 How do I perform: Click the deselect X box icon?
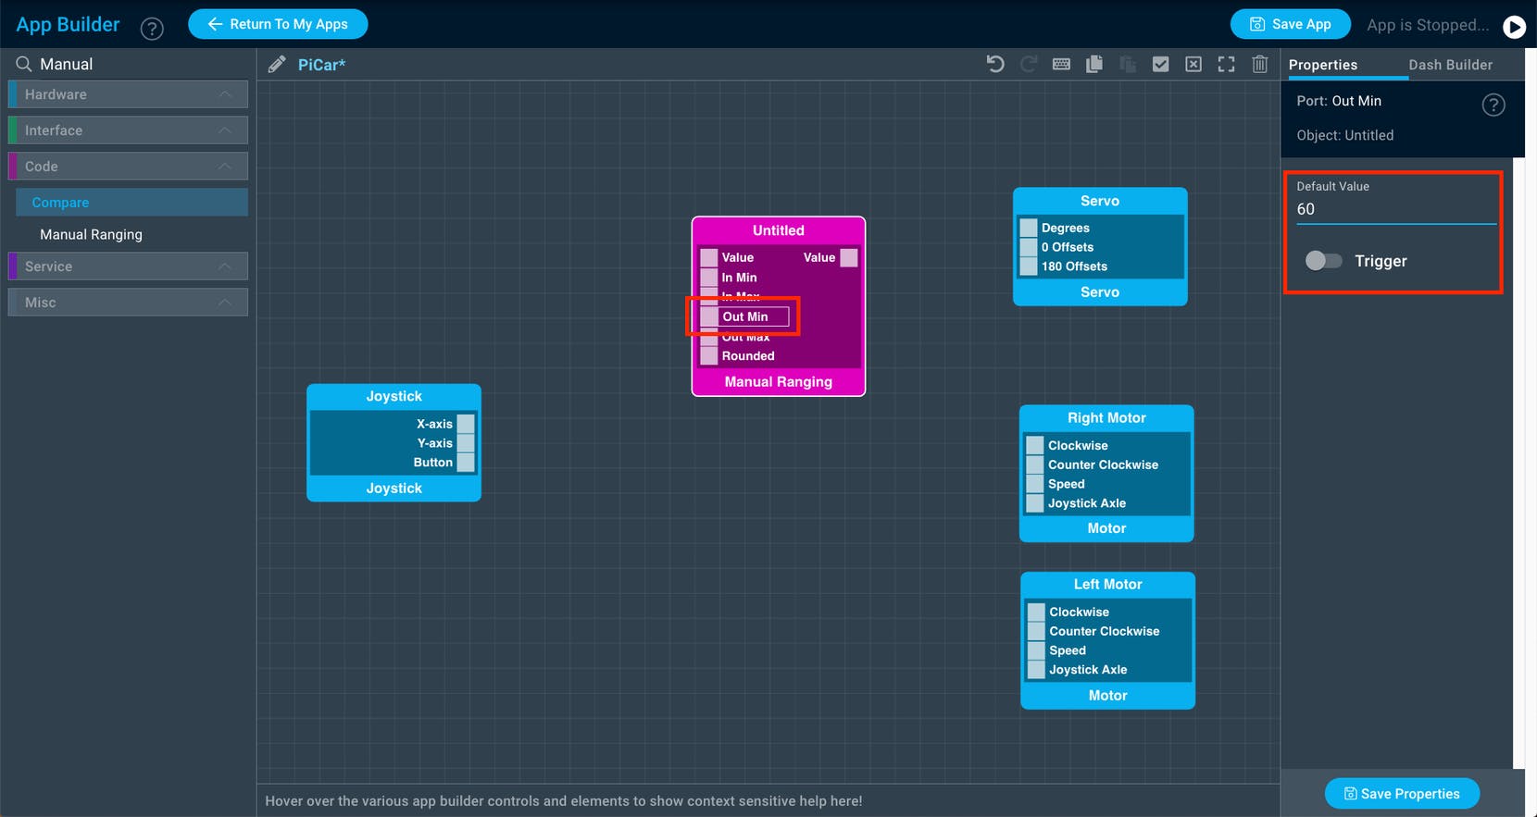pos(1193,64)
